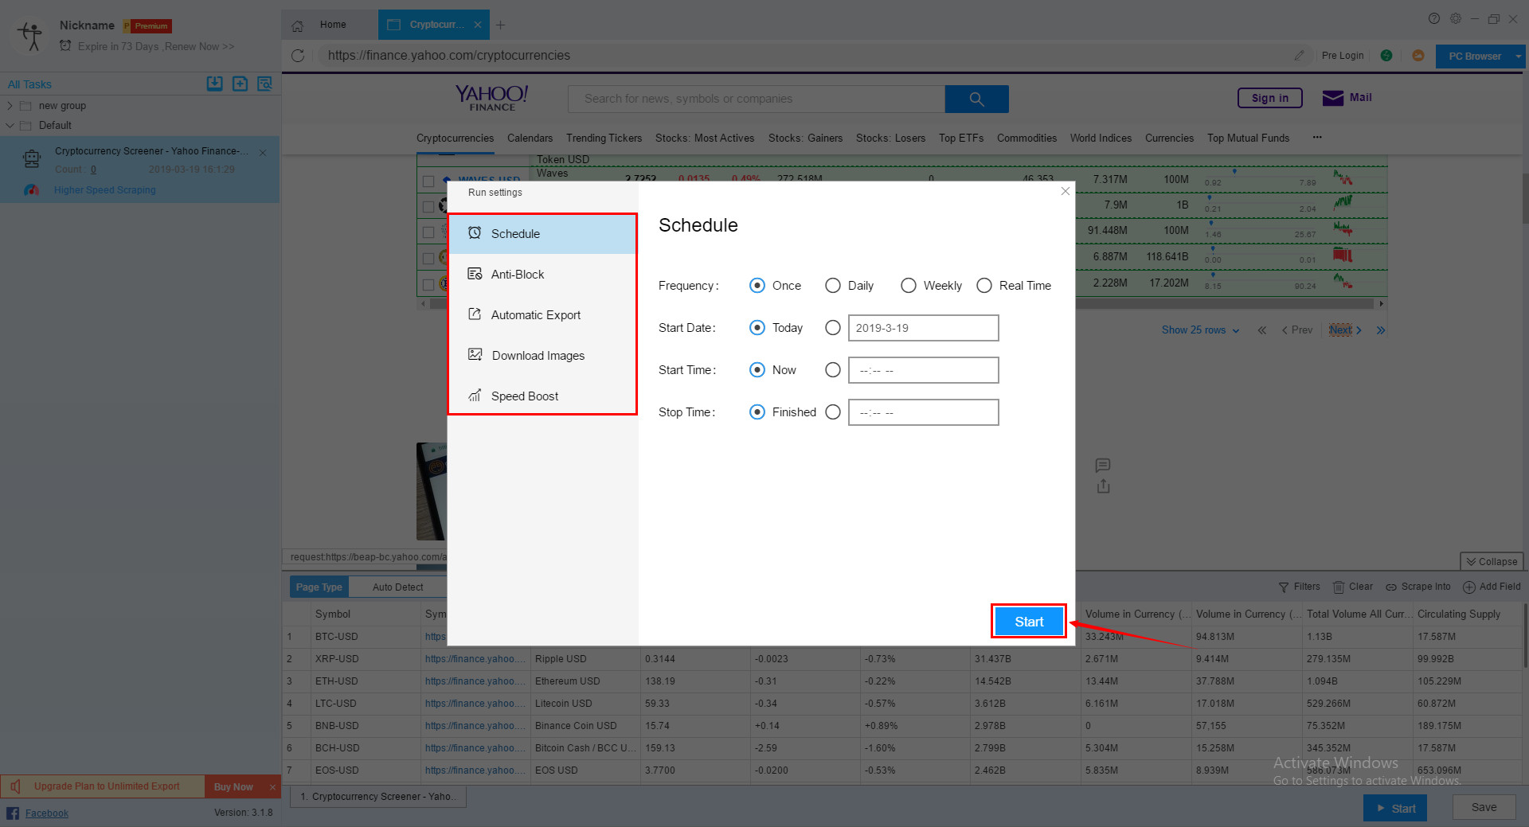Click the Start button in Run settings

(1029, 622)
